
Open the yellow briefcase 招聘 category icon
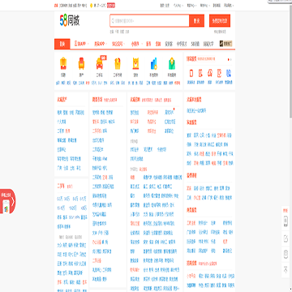[x=63, y=63]
